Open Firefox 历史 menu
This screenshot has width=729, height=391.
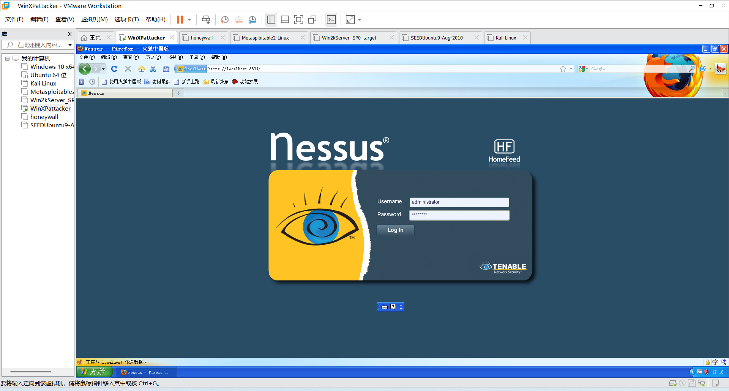[x=153, y=57]
